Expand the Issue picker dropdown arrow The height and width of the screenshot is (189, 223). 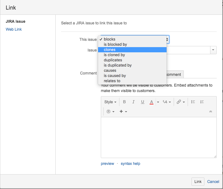tap(213, 50)
